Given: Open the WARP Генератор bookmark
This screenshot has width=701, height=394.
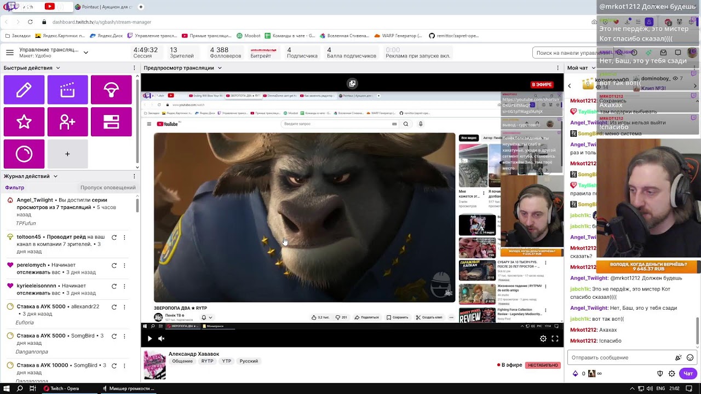Looking at the screenshot, I should tap(398, 36).
